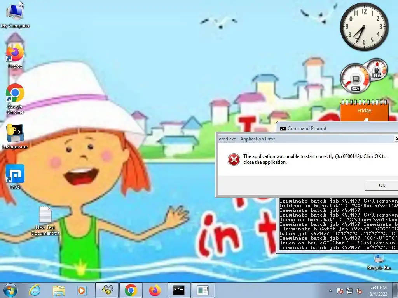Open the taskbar clock showing 7:34 PM

coord(378,291)
